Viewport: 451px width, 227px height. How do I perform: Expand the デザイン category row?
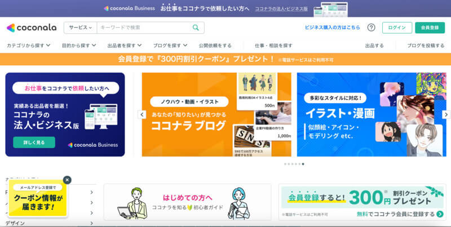(50, 223)
